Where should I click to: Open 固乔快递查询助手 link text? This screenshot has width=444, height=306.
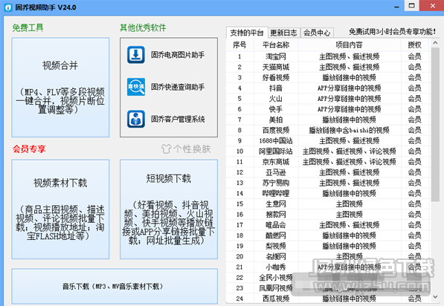point(178,87)
